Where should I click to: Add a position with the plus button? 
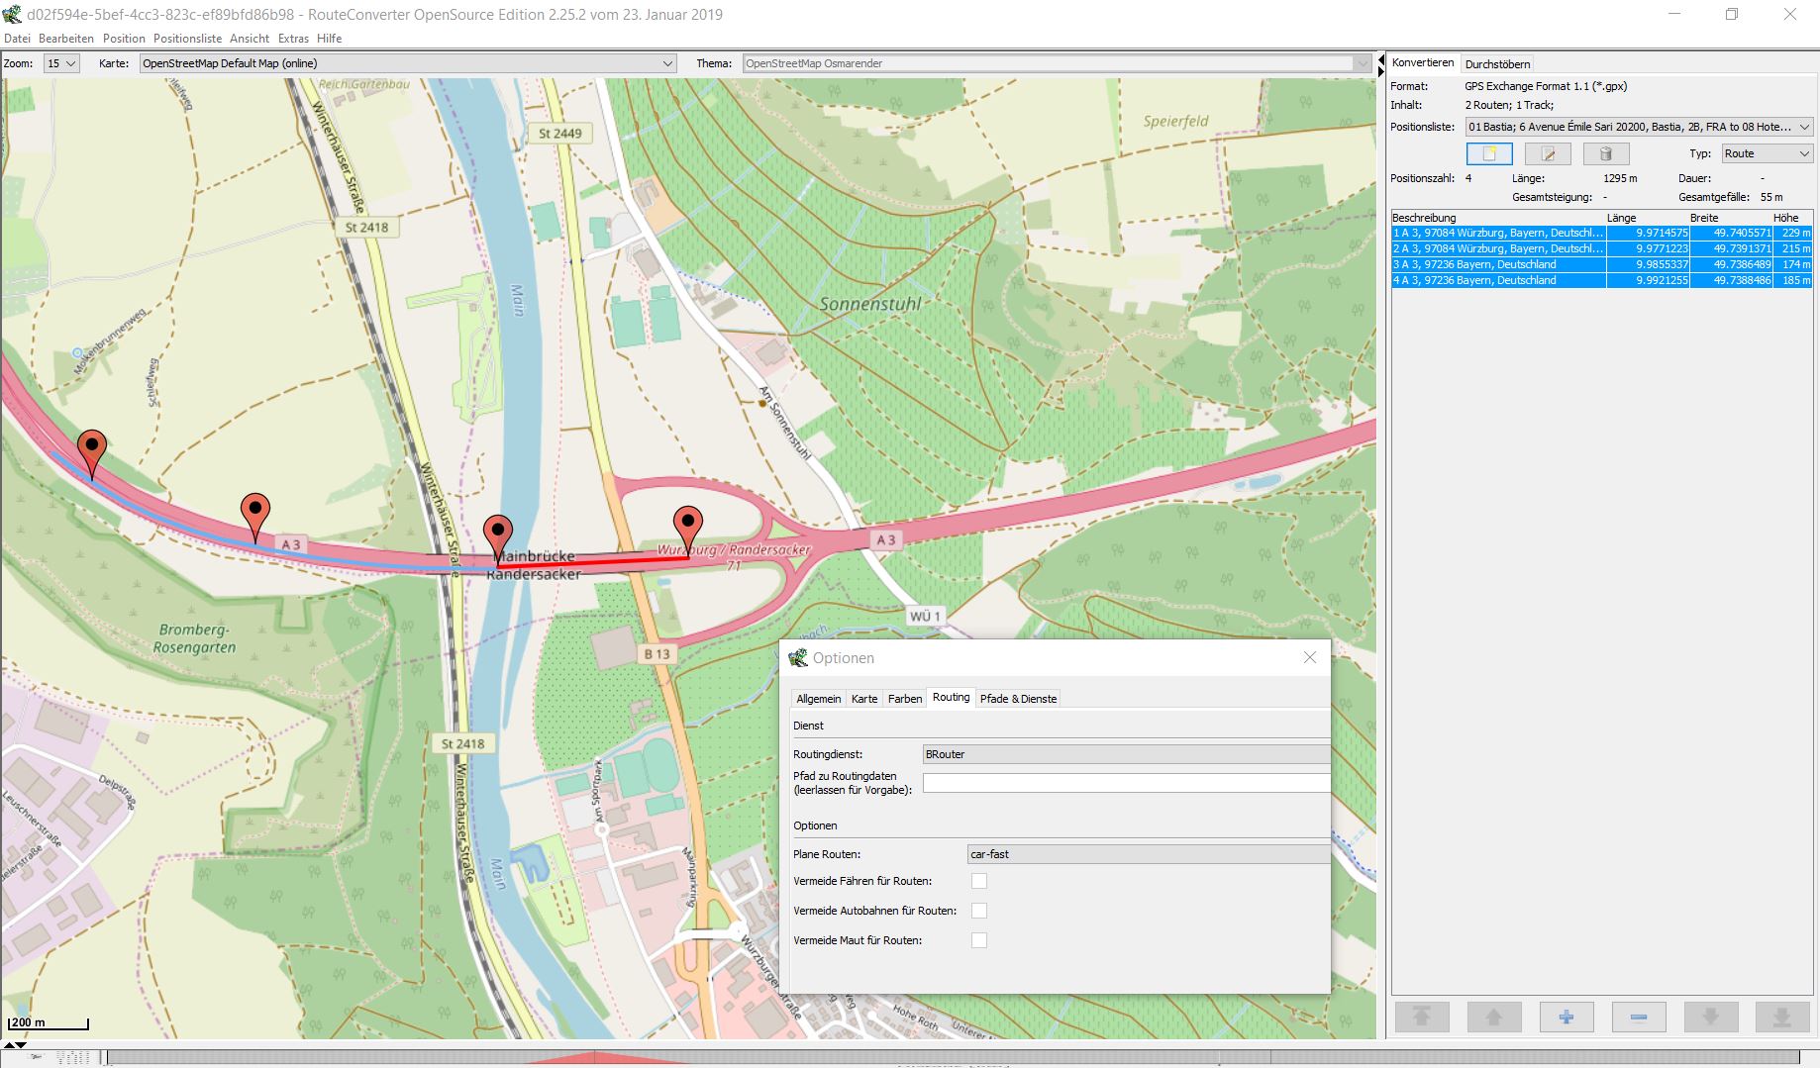pyautogui.click(x=1566, y=1017)
